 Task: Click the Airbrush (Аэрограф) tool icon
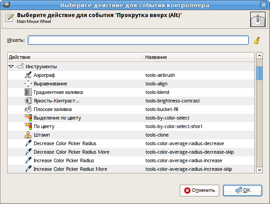[x=28, y=75]
